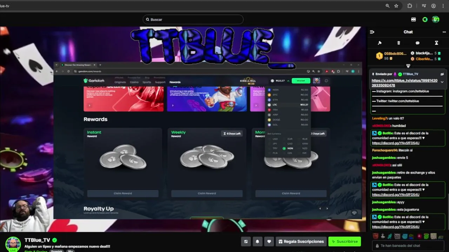Click the green Kick logo icon in header
449x252 pixels.
pos(425,20)
